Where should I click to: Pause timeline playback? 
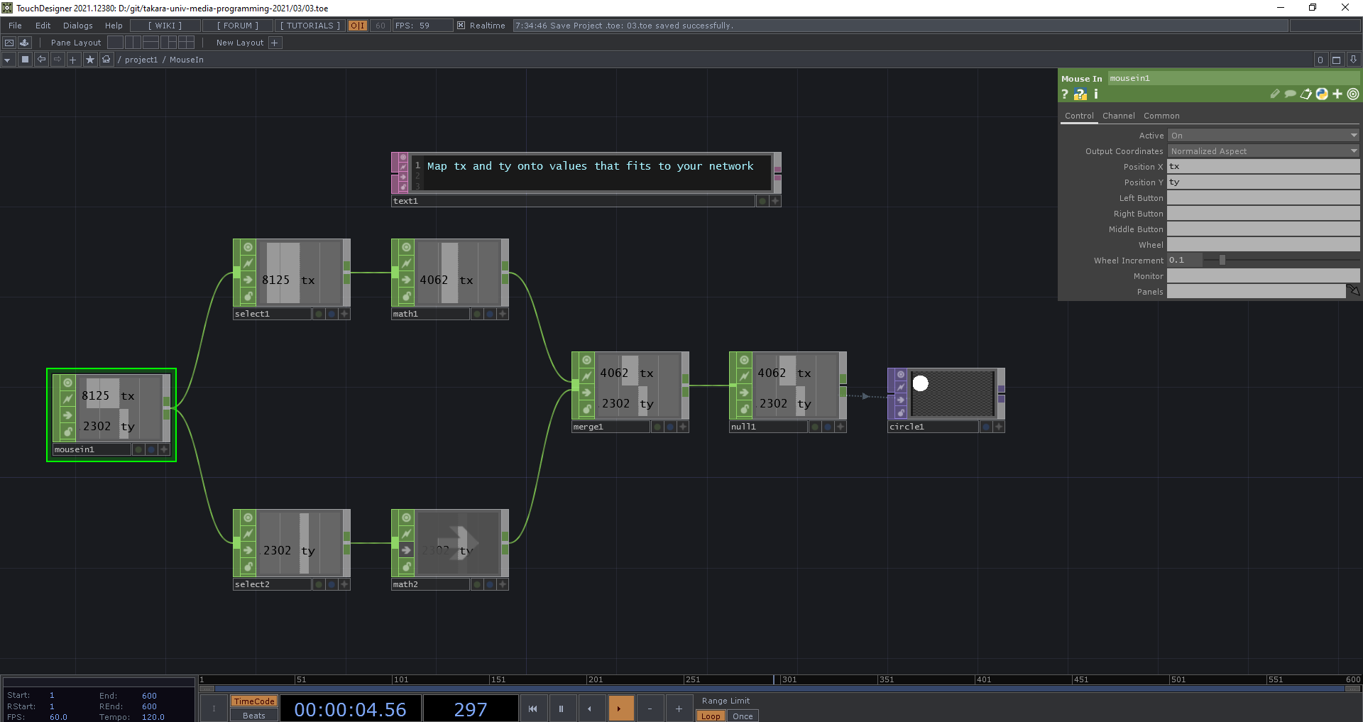tap(561, 709)
